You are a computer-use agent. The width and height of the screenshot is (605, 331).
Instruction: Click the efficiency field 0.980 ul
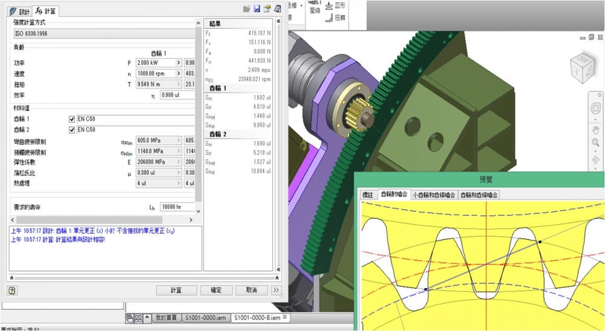177,95
